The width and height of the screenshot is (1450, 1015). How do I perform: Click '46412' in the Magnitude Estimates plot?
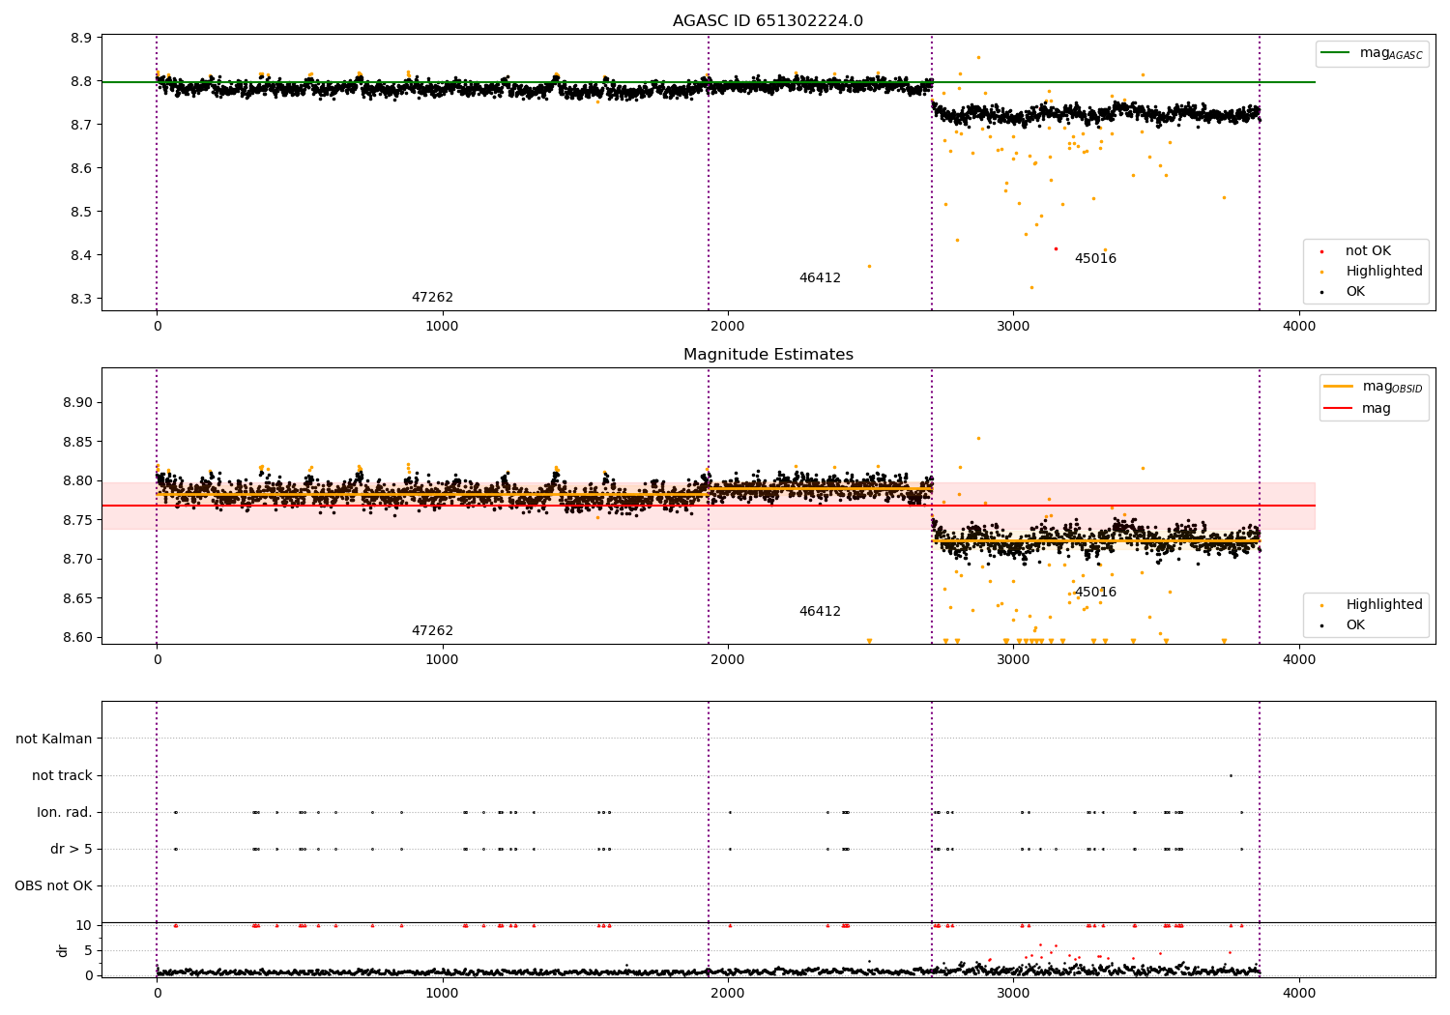tap(820, 612)
